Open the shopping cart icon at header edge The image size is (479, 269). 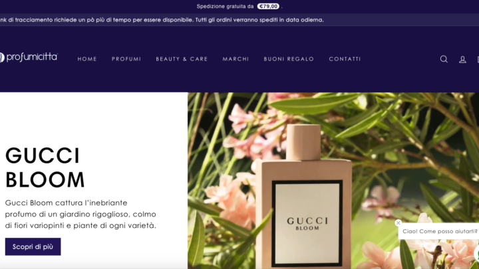point(478,60)
